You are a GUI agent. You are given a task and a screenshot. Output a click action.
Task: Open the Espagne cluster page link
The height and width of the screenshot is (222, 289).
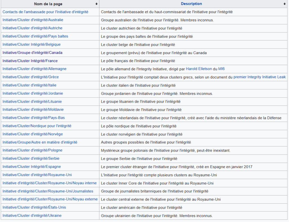32,166
